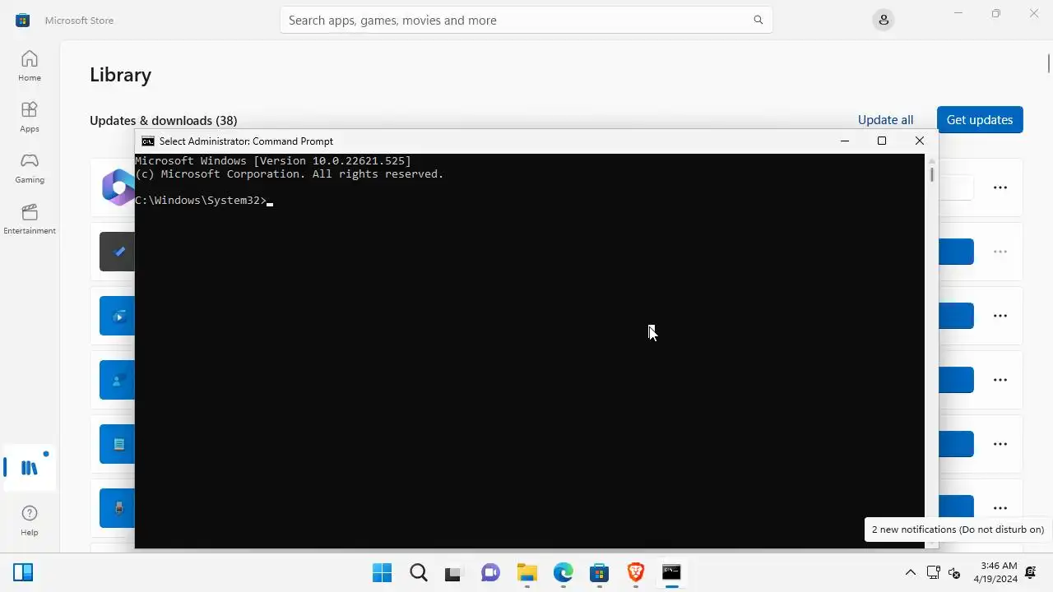Open more options for fourth library app row
Screen dimensions: 1053x592
pos(1000,380)
